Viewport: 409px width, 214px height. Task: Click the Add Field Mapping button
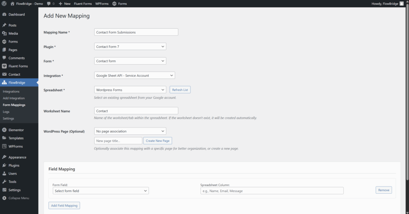pos(64,205)
